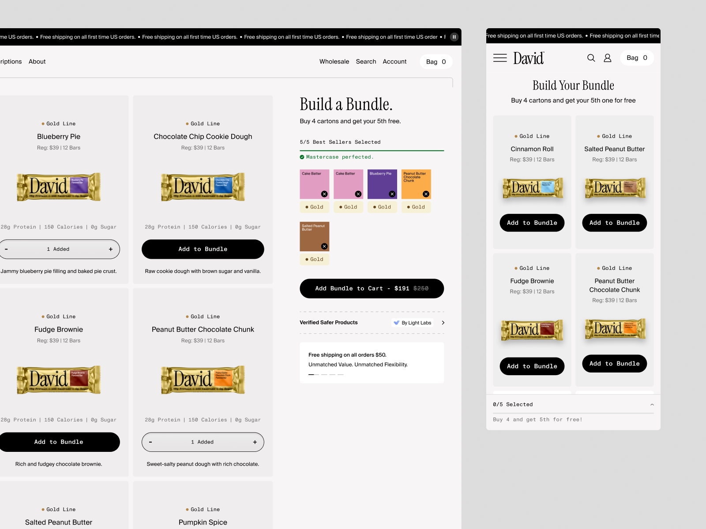Collapse the 0/5 Selected bundle tray
This screenshot has width=706, height=529.
652,404
